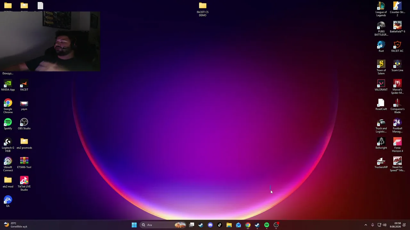This screenshot has width=410, height=230.
Task: Open the FACEIT CS DEMO folder
Action: click(x=202, y=9)
